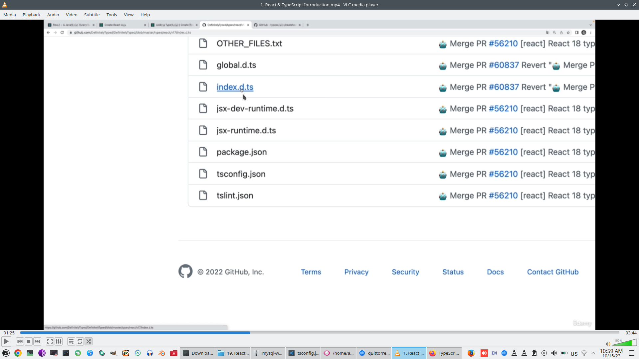Switch to tsconfig.json taskbar window
Image resolution: width=639 pixels, height=359 pixels.
(304, 353)
